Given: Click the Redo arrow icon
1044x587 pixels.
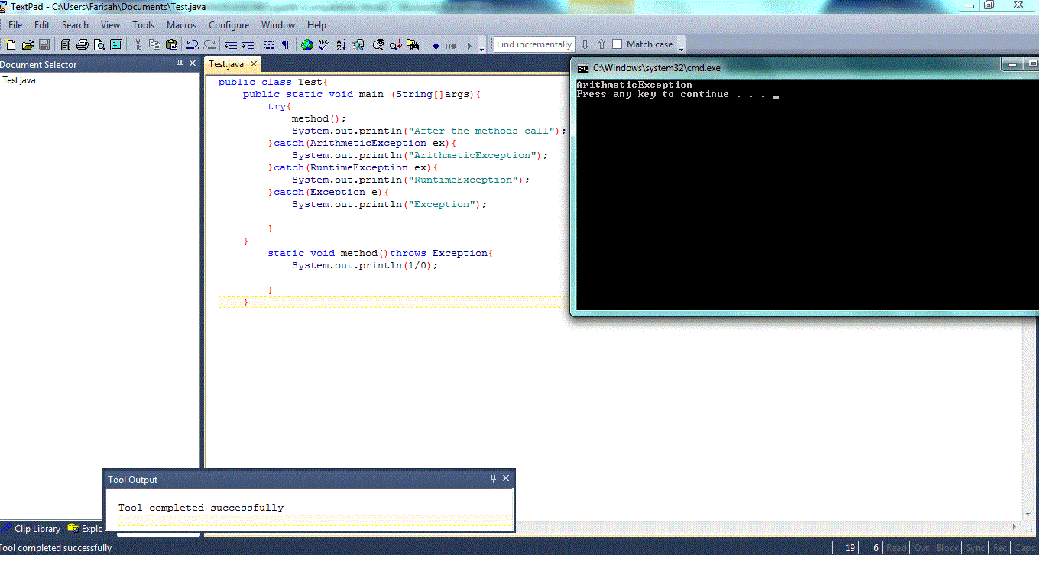Looking at the screenshot, I should (209, 45).
